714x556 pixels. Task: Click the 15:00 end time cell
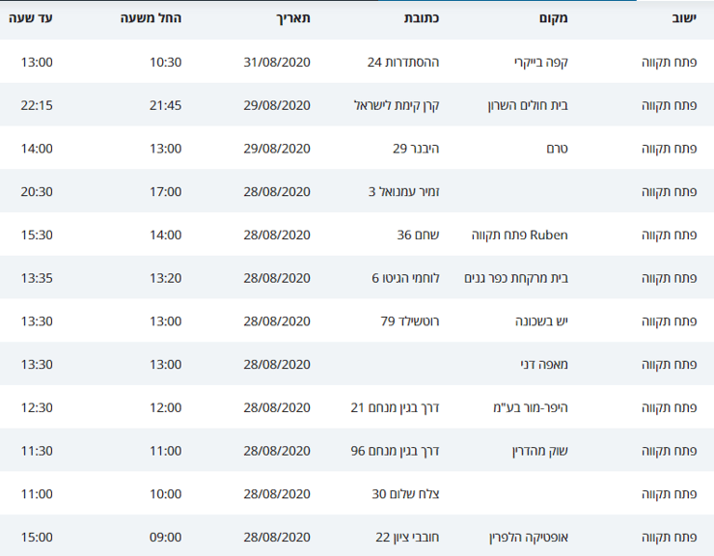click(37, 538)
